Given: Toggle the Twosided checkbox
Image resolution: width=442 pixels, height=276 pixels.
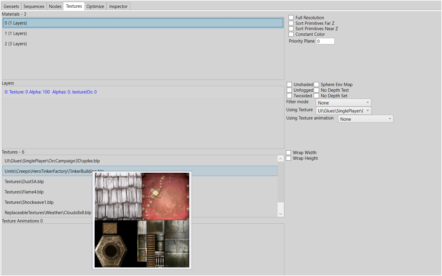Looking at the screenshot, I should pyautogui.click(x=289, y=96).
